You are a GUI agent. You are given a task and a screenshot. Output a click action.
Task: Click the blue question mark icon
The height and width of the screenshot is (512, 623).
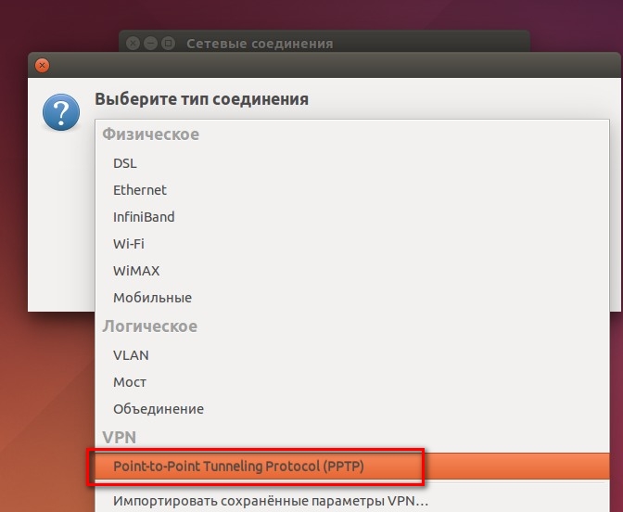coord(61,112)
